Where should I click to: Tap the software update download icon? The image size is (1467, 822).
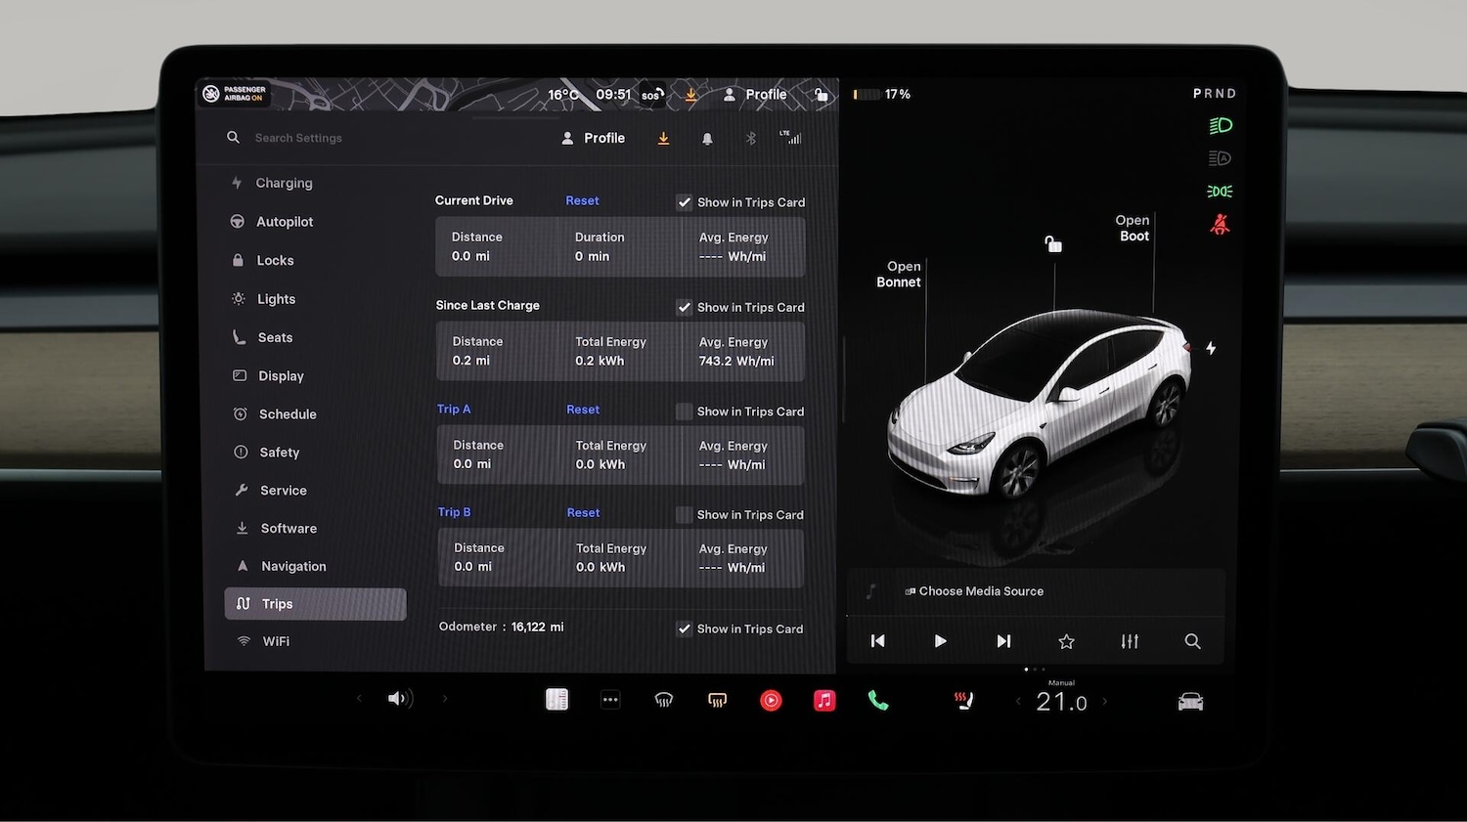663,139
